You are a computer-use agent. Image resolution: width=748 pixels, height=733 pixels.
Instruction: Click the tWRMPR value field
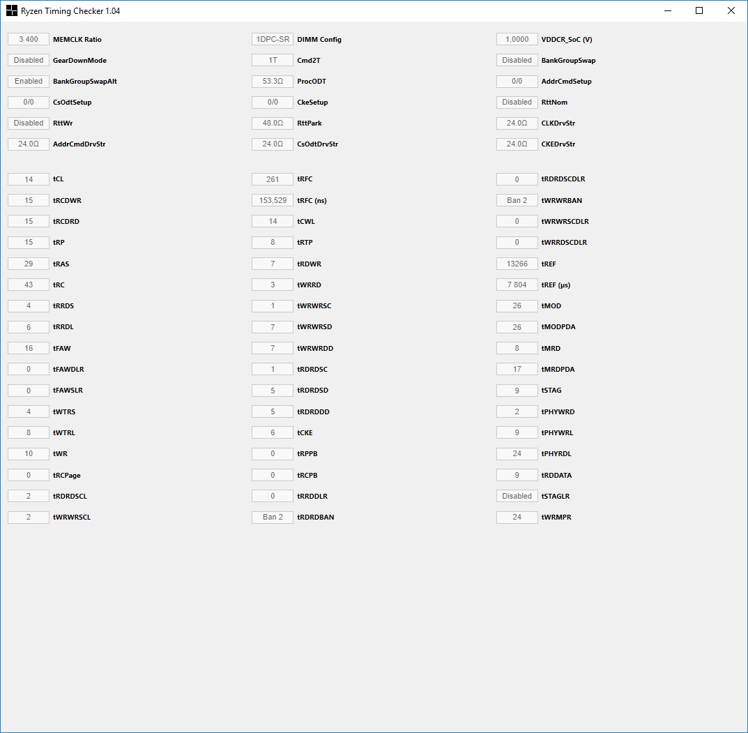point(517,517)
